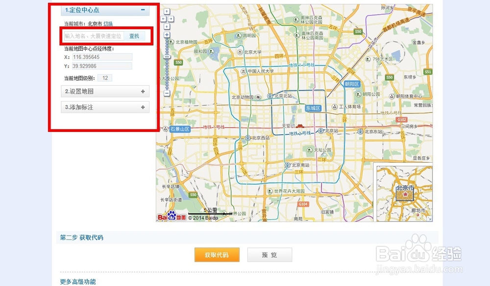Pan the map left with arrow button
Image resolution: width=490 pixels, height=286 pixels.
tap(163, 19)
